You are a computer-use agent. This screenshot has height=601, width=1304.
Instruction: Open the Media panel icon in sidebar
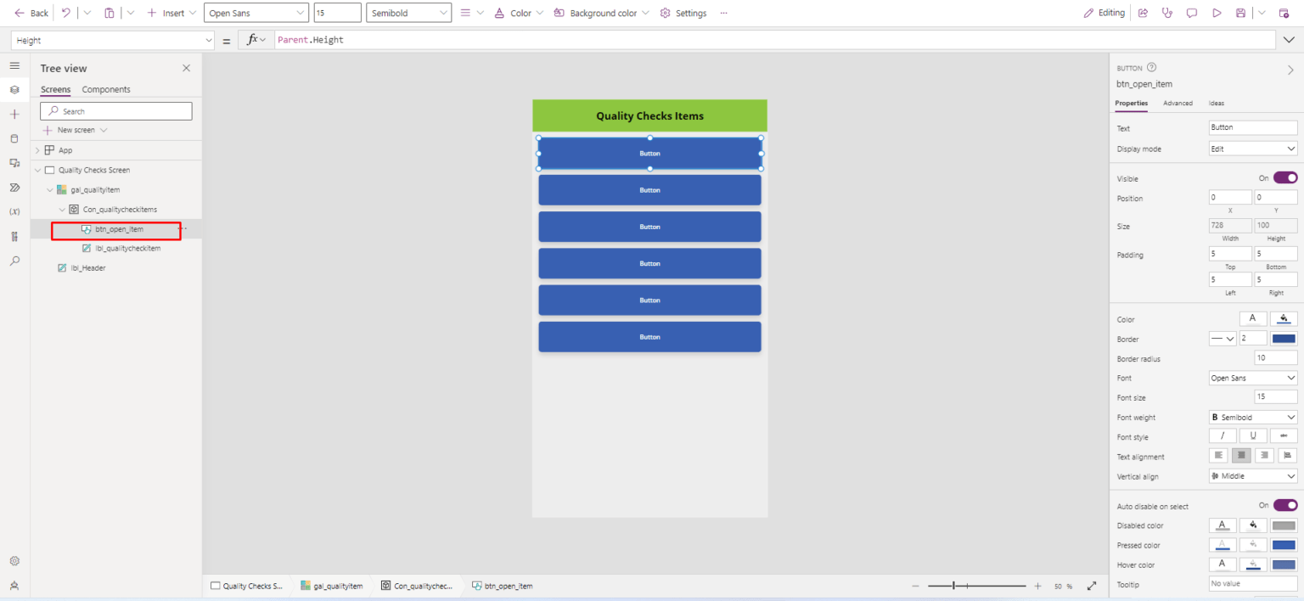(x=14, y=163)
